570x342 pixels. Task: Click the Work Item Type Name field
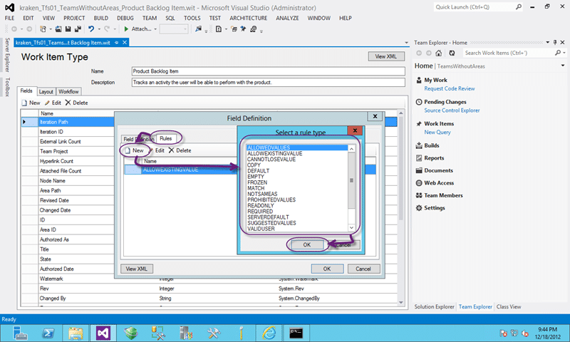tap(269, 71)
